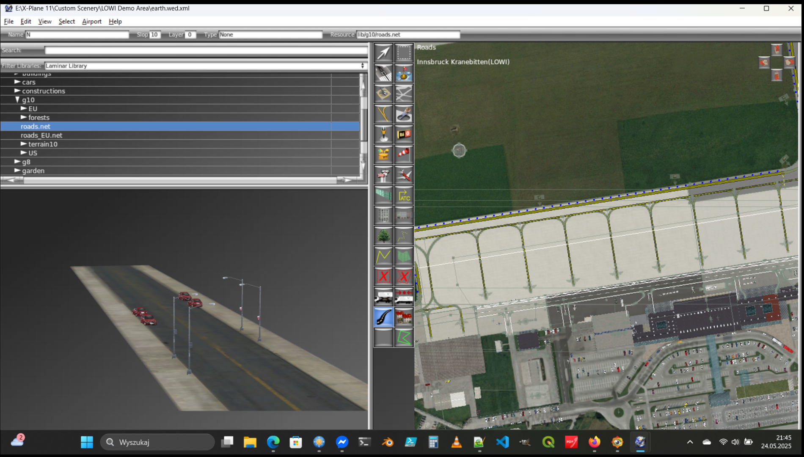The height and width of the screenshot is (457, 804).
Task: Expand the cars folder
Action: pyautogui.click(x=17, y=82)
